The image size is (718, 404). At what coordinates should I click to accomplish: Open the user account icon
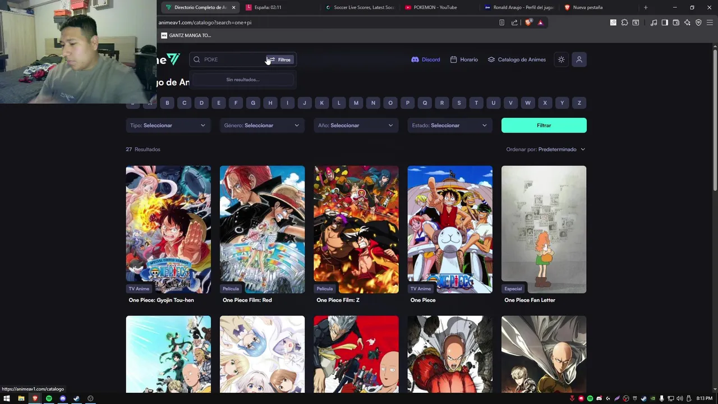click(x=579, y=59)
